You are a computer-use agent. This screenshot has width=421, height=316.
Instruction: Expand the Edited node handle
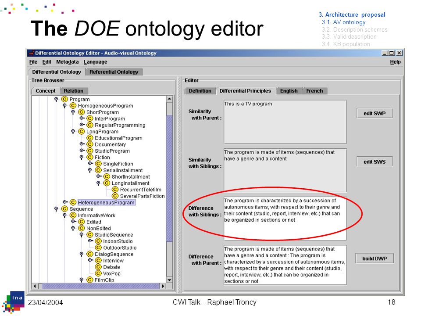[x=74, y=221]
